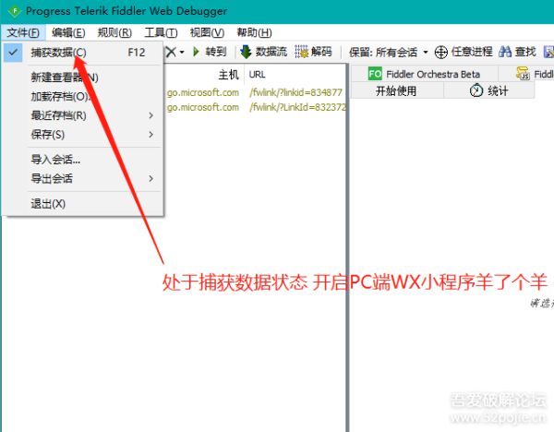
Task: Toggle the 数据流 stream button
Action: (x=263, y=52)
